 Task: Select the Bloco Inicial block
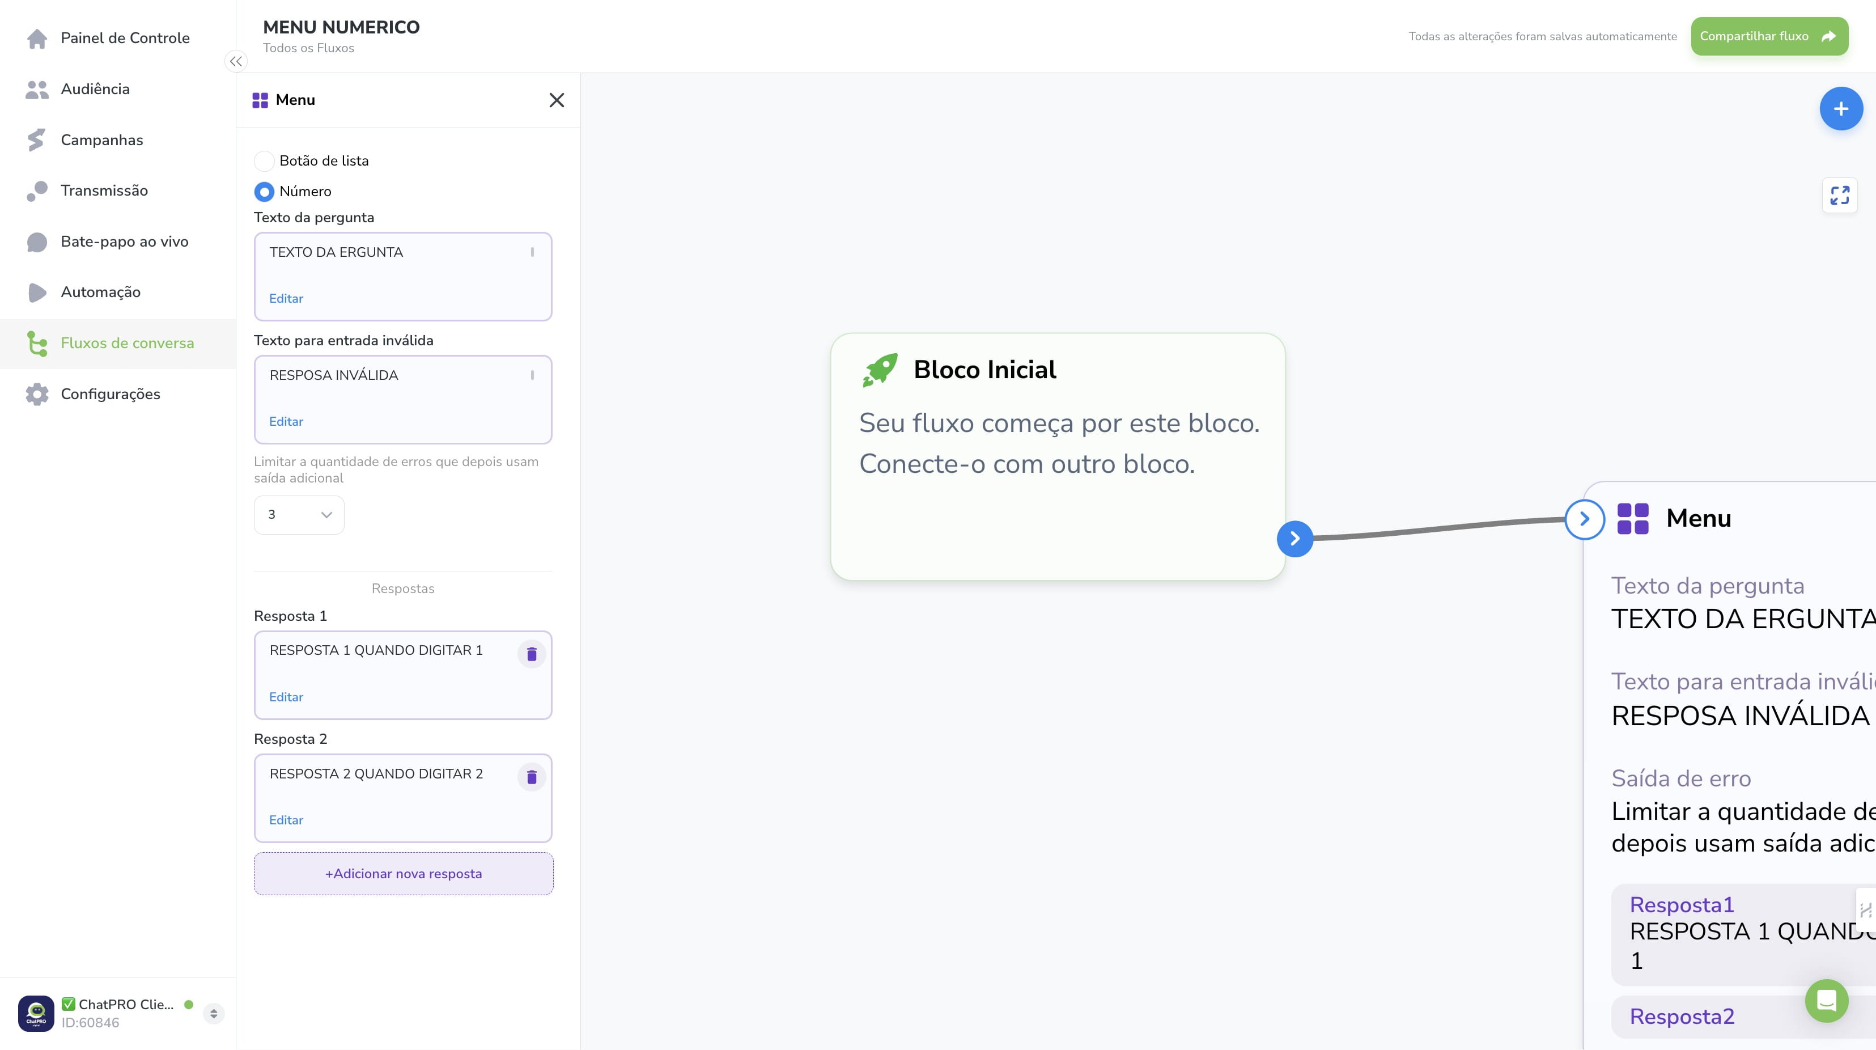(1058, 457)
